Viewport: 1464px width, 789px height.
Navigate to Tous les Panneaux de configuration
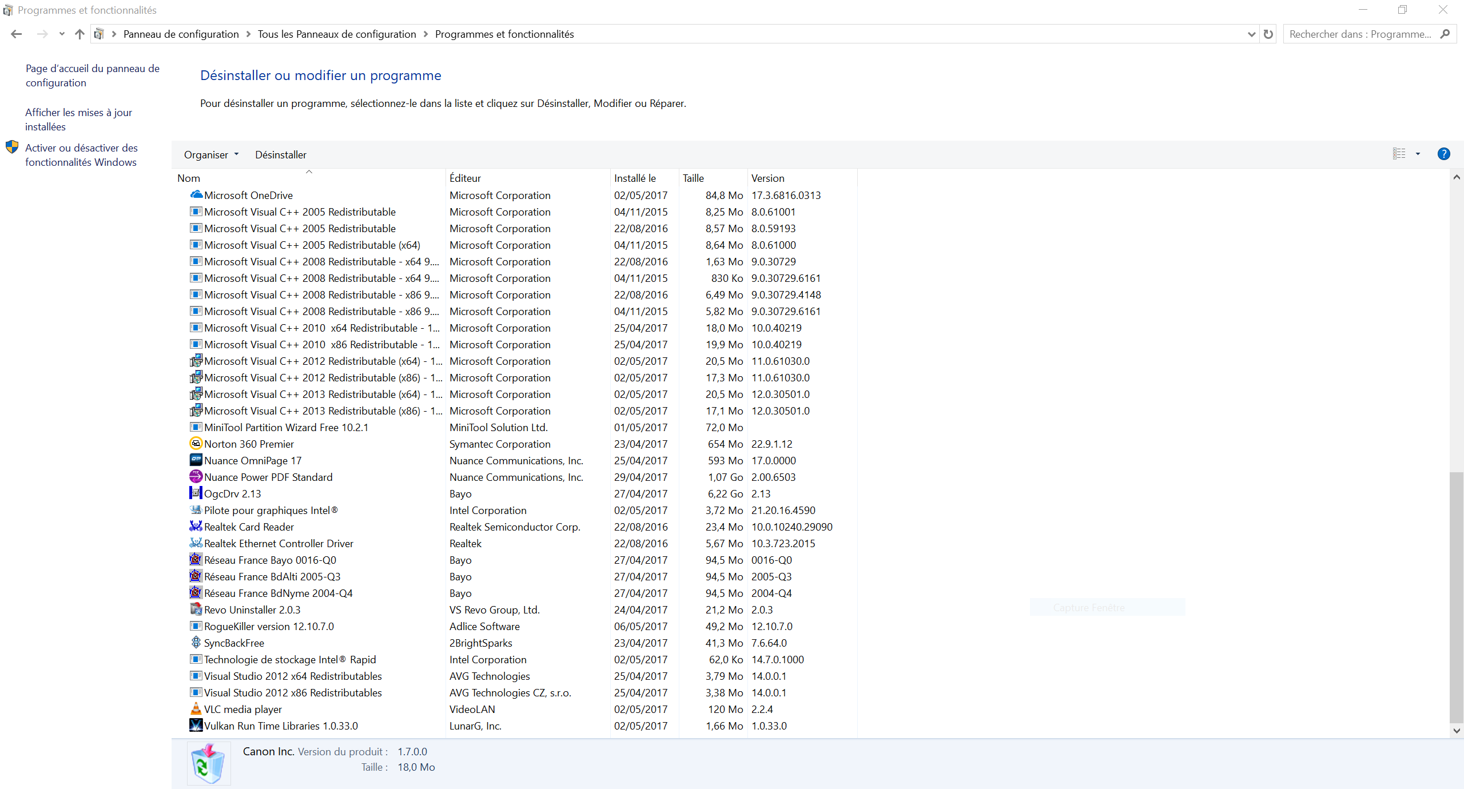tap(337, 34)
